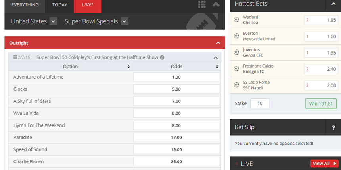Pick Everton win at 1.60

coord(321,36)
